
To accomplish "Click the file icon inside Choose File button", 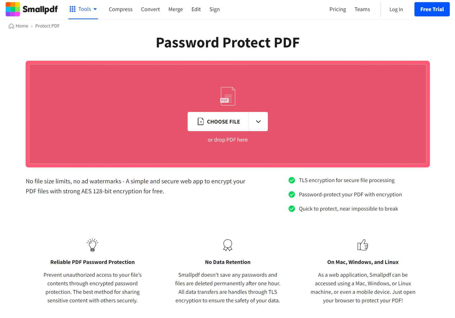I will click(x=201, y=121).
